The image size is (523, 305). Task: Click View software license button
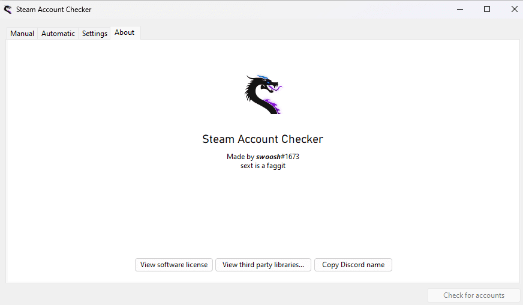tap(174, 265)
